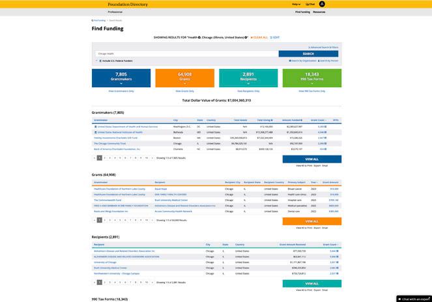The width and height of the screenshot is (432, 302).
Task: Open The Chicago Community Trust grantmaker
Action: click(x=109, y=143)
